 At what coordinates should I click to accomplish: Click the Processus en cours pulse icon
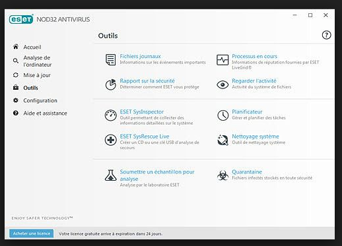tap(222, 60)
